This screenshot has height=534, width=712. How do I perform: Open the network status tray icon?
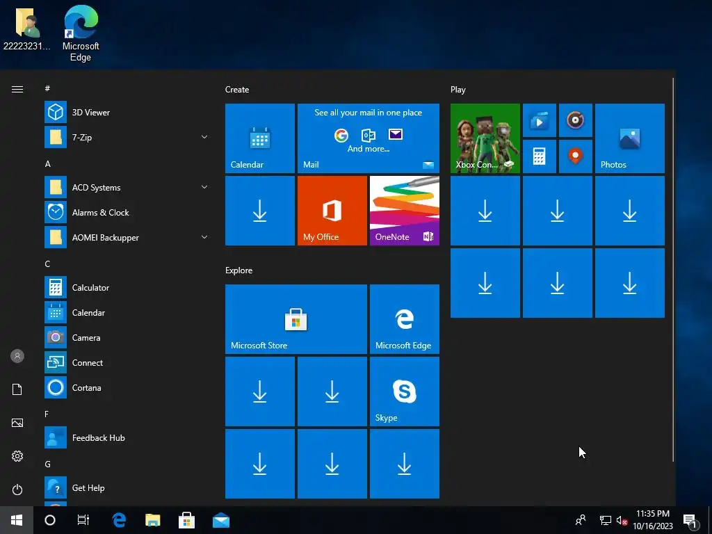click(606, 520)
